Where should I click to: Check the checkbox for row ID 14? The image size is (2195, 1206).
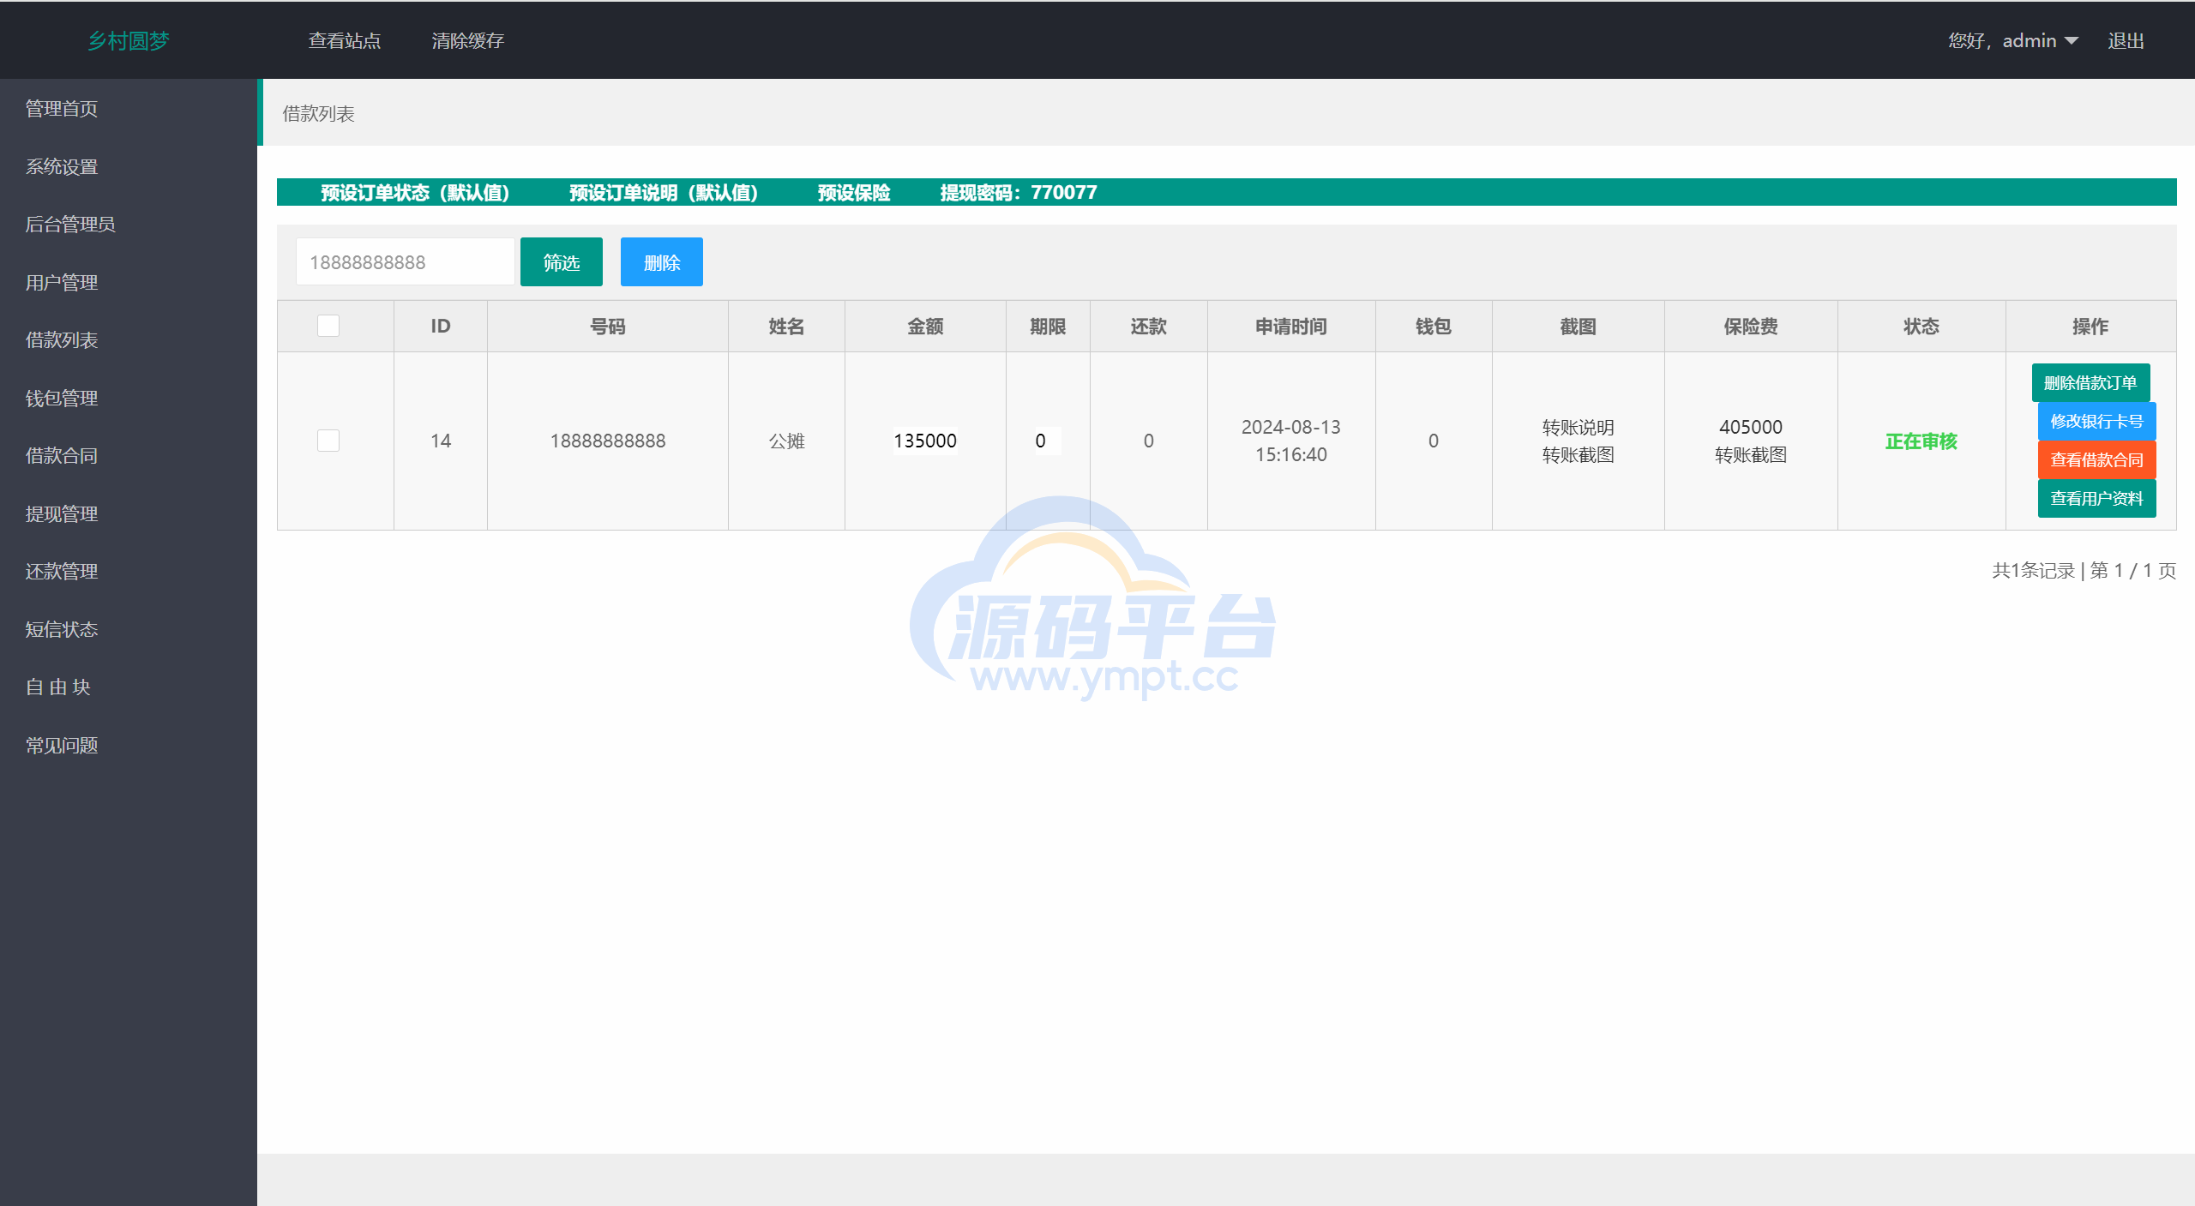(x=328, y=441)
